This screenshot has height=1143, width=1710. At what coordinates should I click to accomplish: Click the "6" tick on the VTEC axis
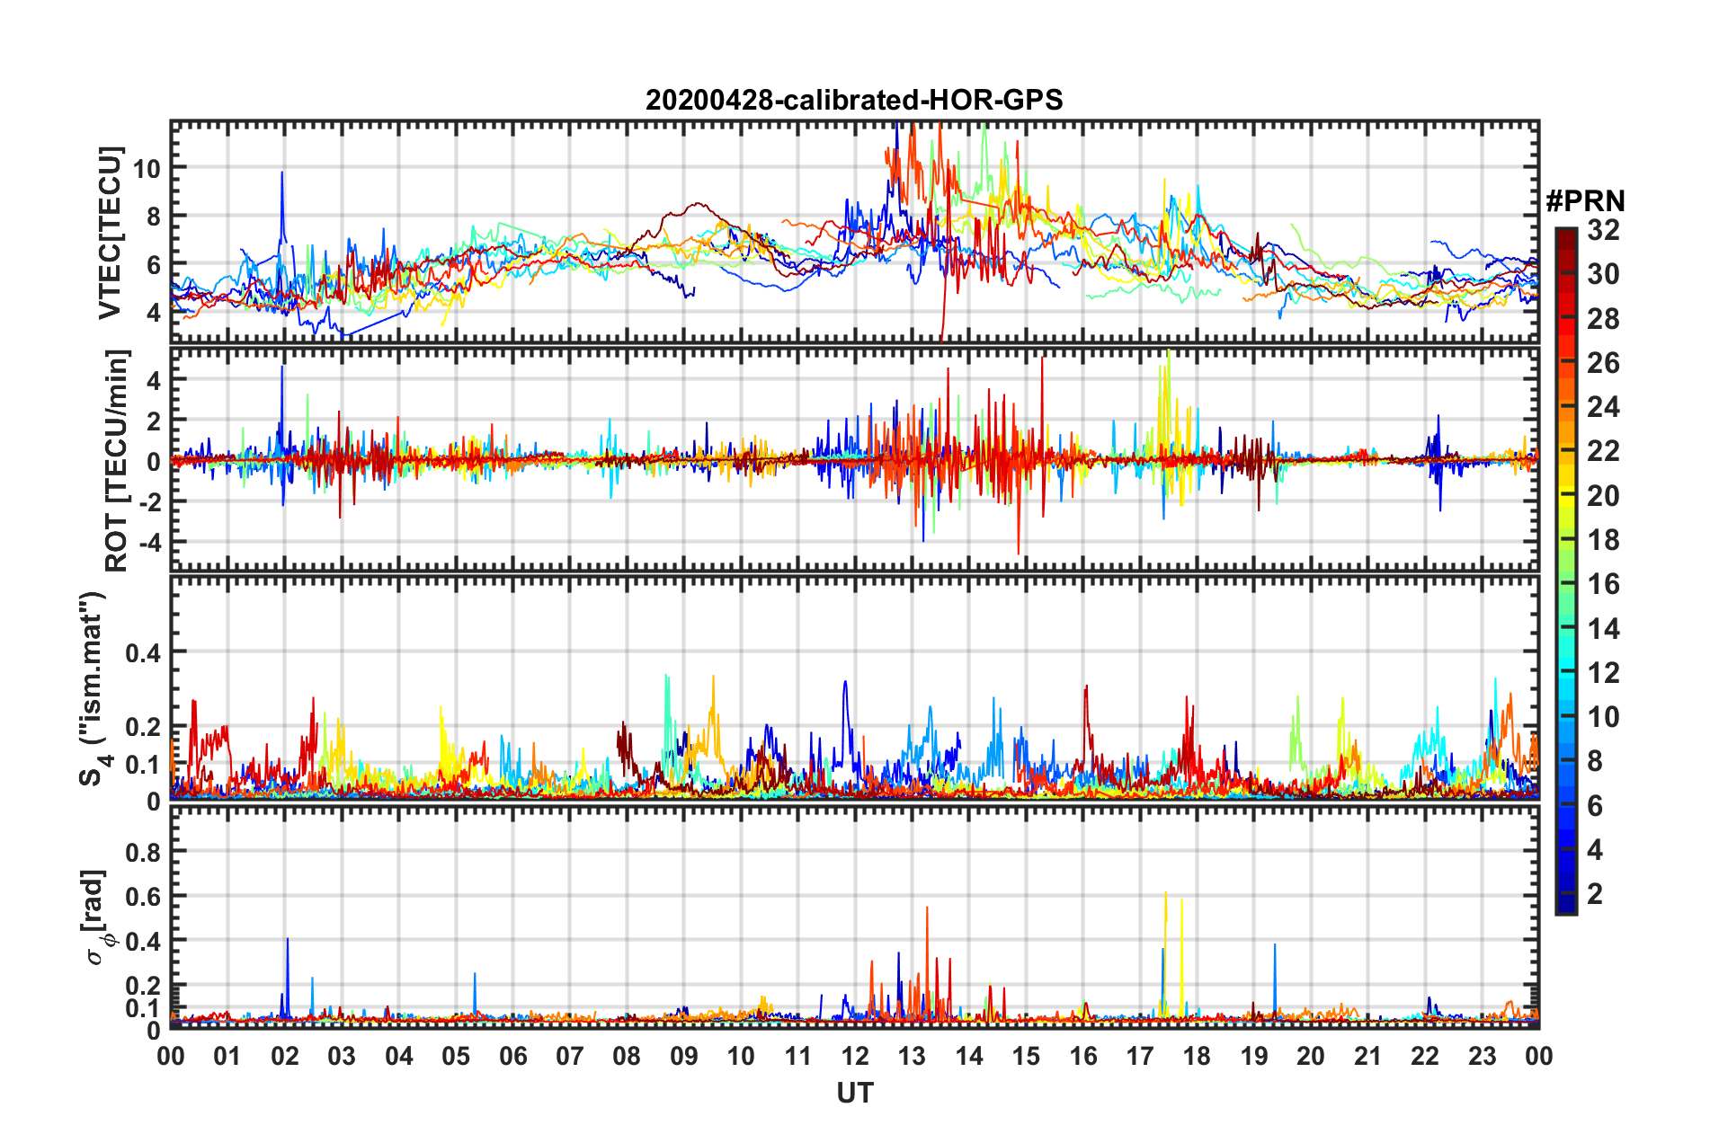[x=152, y=265]
